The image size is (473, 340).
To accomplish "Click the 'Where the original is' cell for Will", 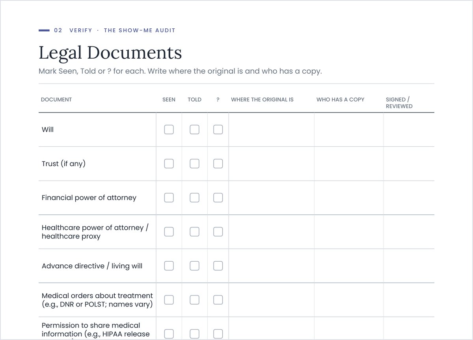I will pos(272,130).
